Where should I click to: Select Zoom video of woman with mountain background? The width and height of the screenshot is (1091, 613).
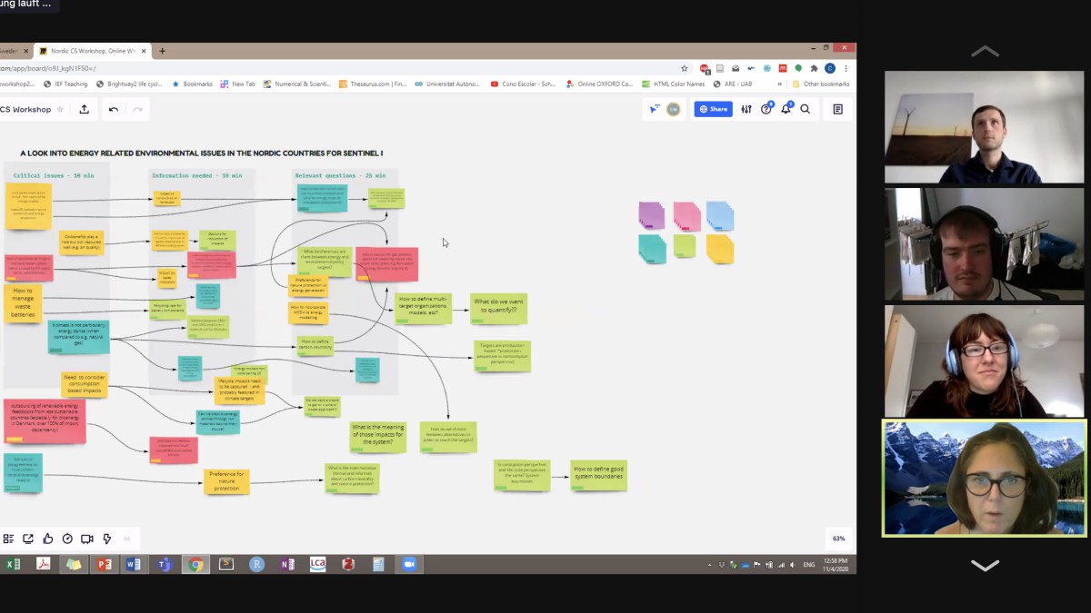point(985,478)
